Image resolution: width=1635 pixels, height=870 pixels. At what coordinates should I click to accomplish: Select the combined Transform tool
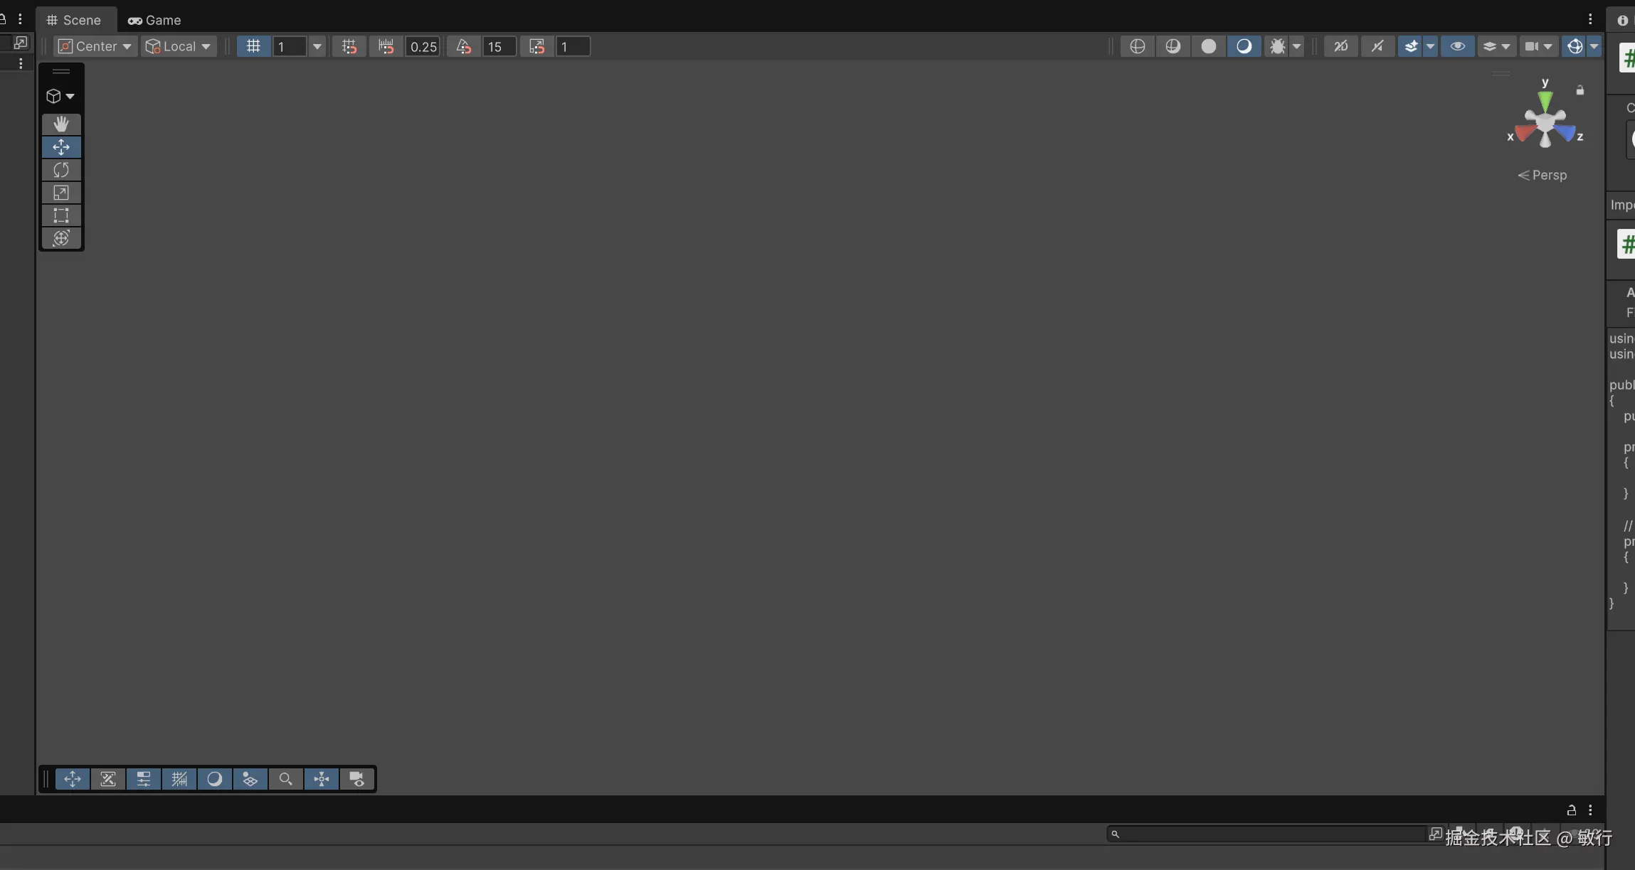coord(61,238)
